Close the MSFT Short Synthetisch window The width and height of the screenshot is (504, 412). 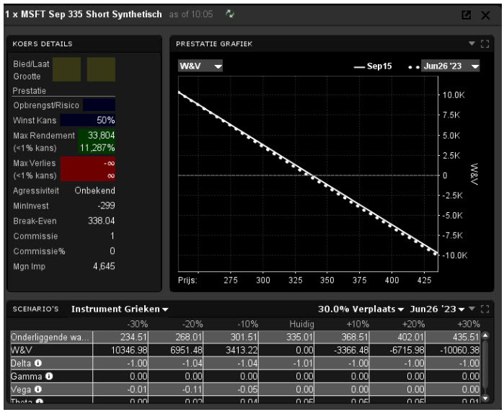point(485,15)
